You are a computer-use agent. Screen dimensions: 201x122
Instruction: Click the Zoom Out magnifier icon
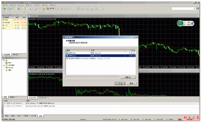[74, 9]
